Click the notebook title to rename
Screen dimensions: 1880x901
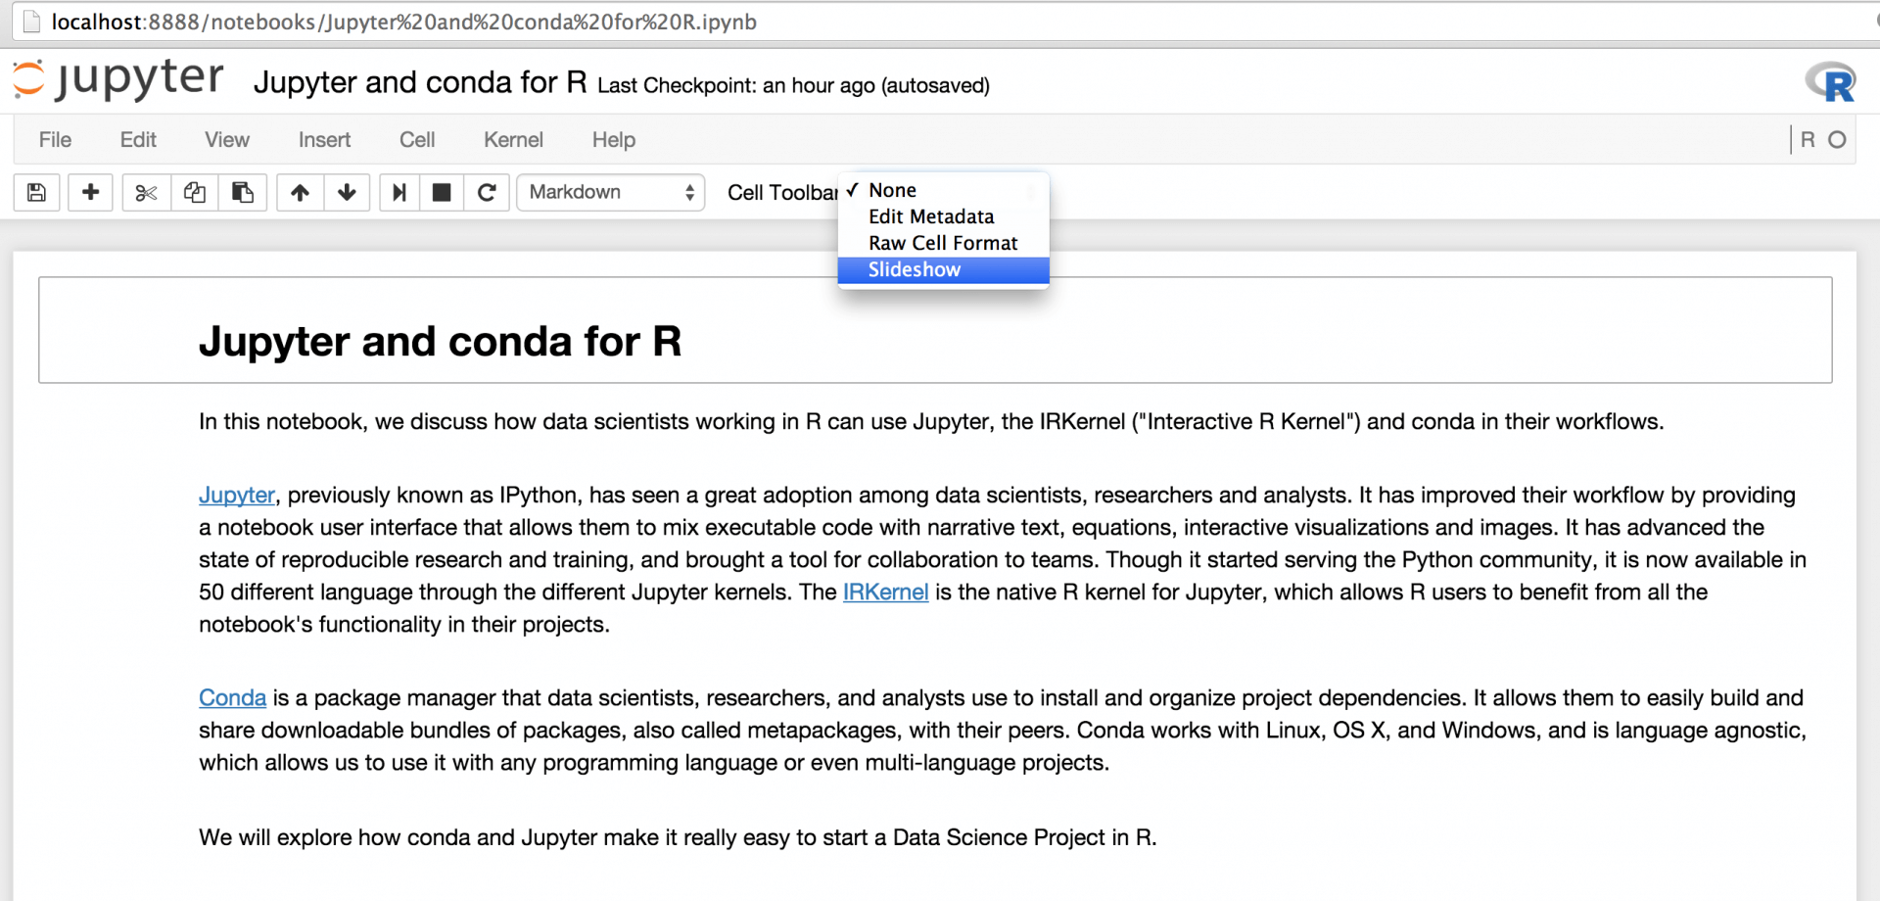(x=420, y=82)
